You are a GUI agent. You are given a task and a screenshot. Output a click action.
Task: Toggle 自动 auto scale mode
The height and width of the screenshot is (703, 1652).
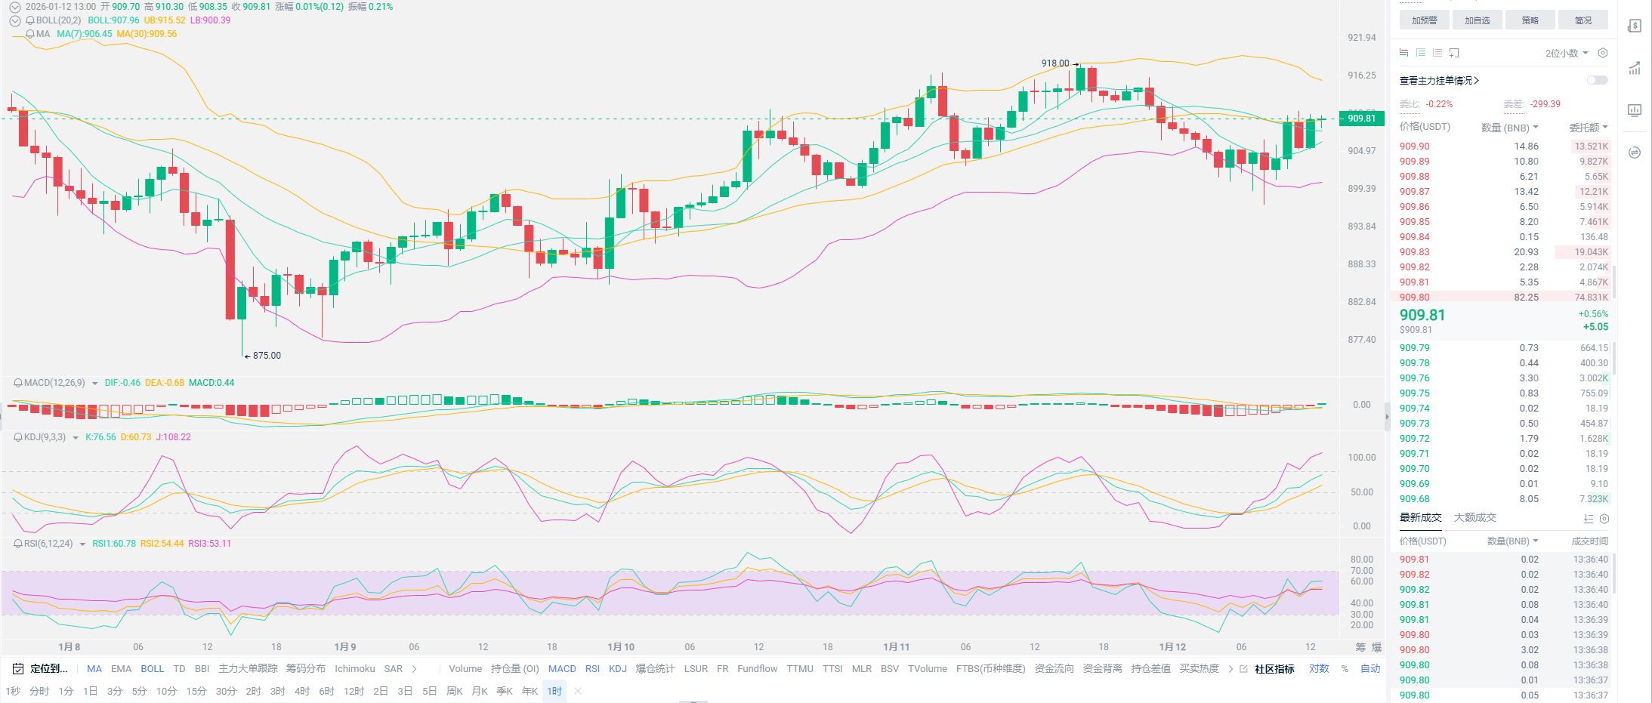[x=1370, y=669]
